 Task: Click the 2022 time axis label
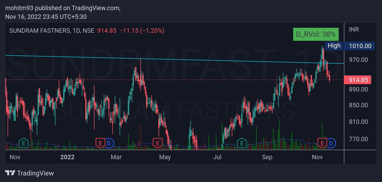[x=67, y=157]
